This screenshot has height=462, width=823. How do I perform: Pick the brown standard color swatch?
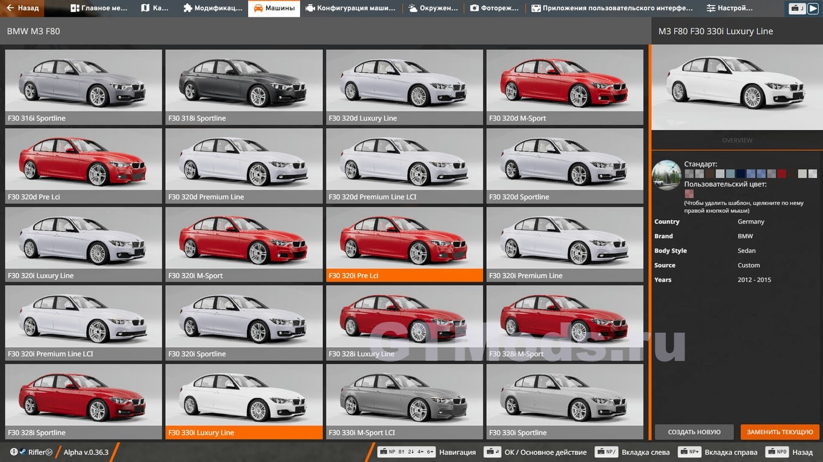tap(710, 174)
